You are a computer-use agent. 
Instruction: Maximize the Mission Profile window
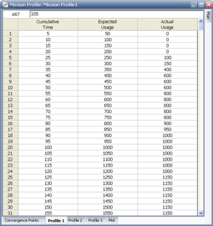pyautogui.click(x=201, y=5)
